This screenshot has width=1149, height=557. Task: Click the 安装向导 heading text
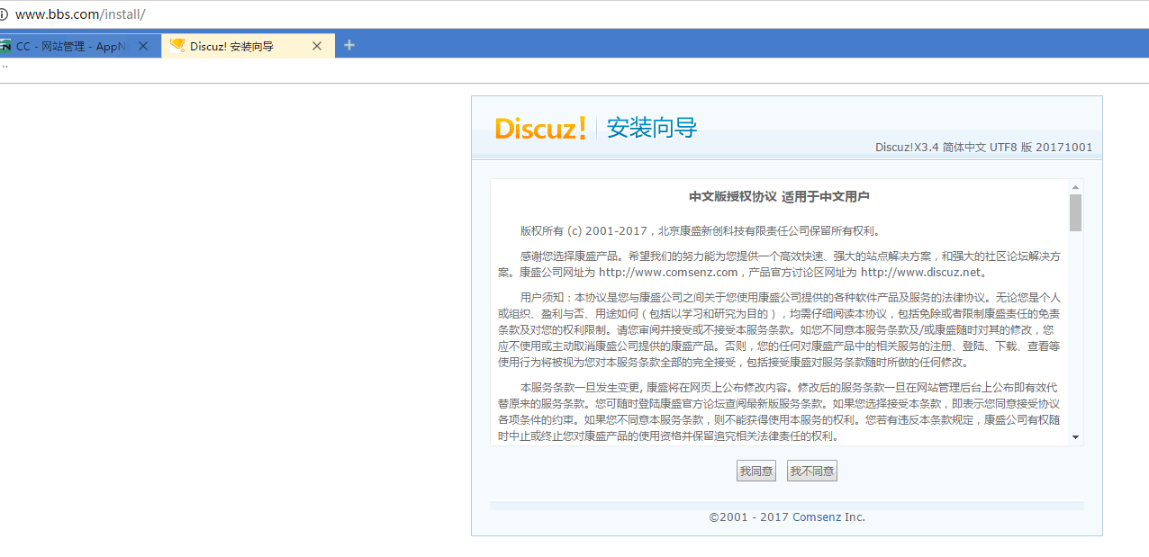(x=652, y=128)
